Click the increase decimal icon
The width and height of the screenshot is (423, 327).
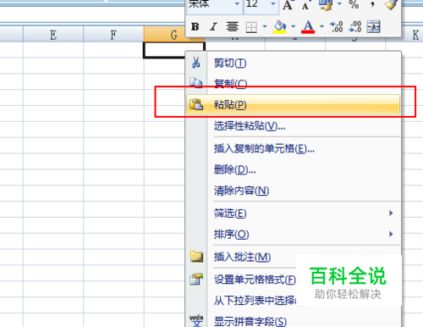(337, 27)
